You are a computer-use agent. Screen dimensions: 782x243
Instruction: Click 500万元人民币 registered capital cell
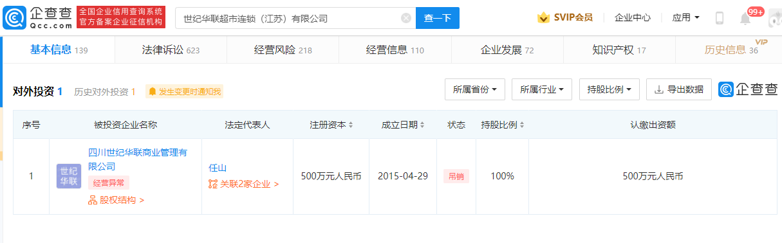pos(331,176)
